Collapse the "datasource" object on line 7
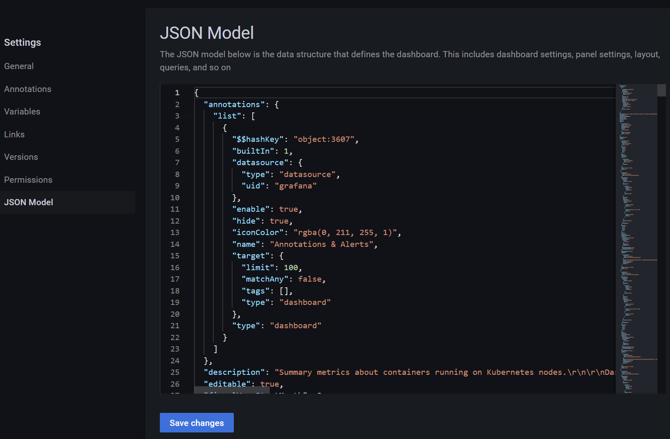Viewport: 670px width, 439px height. tap(188, 163)
